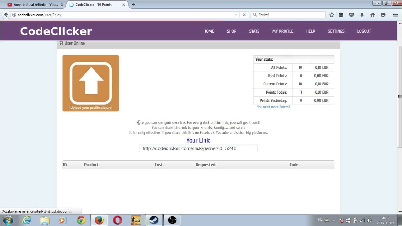Click the upload profile picture arrow image
This screenshot has width=402, height=226.
(x=91, y=83)
